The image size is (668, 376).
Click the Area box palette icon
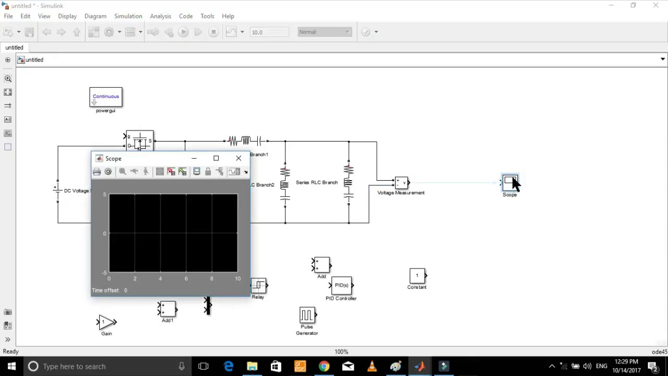[8, 147]
